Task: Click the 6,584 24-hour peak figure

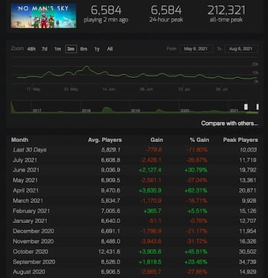Action: [x=166, y=10]
